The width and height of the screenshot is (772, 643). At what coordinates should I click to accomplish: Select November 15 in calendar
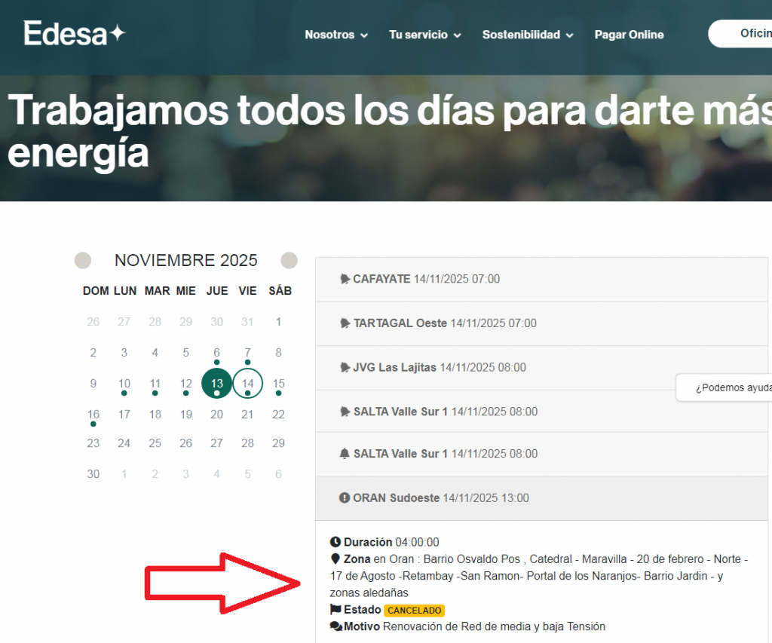point(279,384)
